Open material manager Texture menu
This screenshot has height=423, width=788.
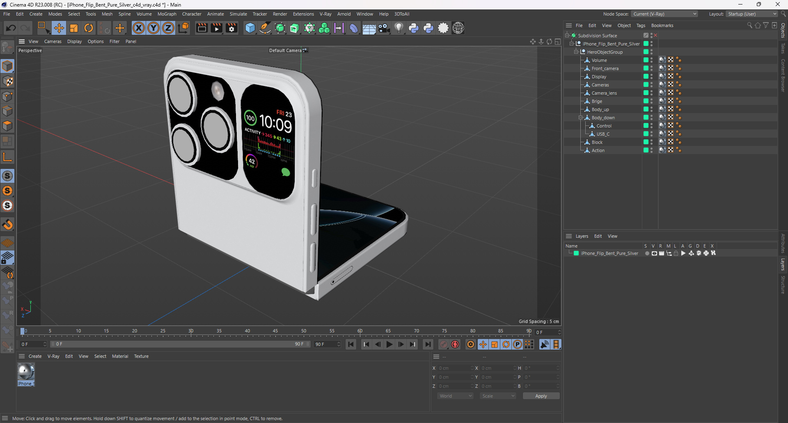pos(141,356)
